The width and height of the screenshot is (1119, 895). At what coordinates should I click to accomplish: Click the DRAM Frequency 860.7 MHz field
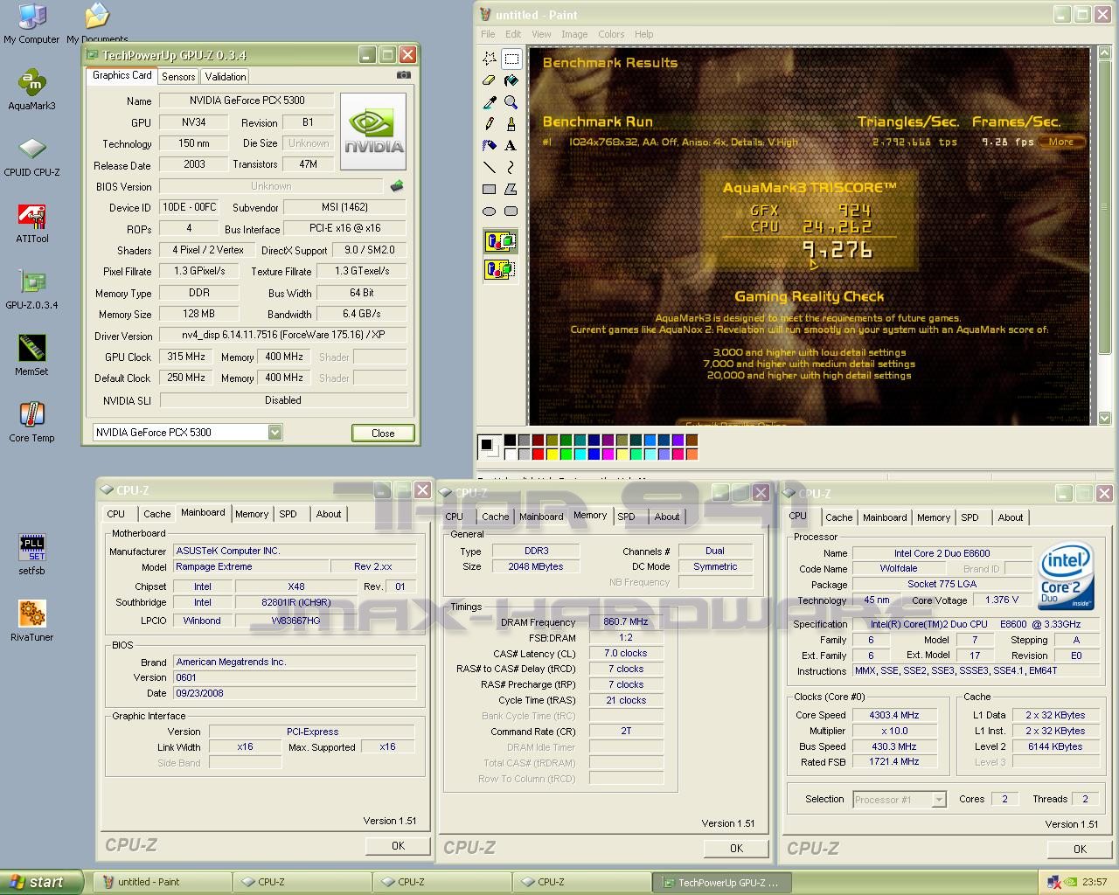[626, 622]
